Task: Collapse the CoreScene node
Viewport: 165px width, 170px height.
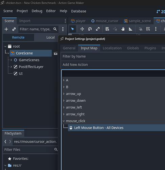Action: point(8,53)
